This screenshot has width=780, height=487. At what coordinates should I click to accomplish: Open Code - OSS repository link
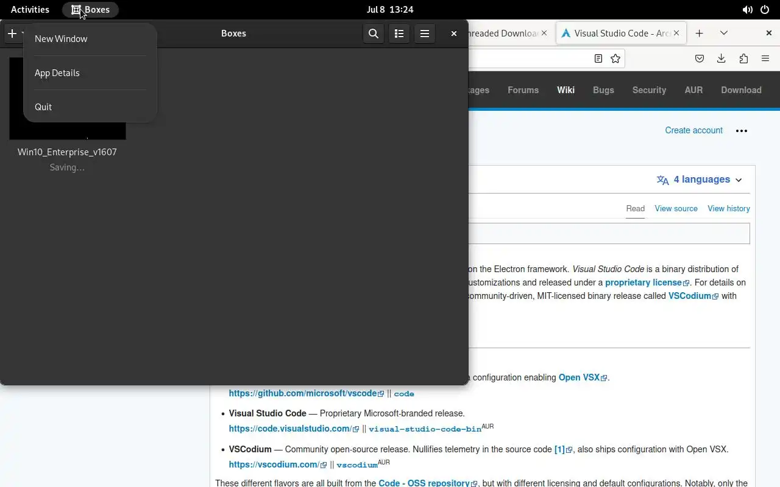click(427, 483)
